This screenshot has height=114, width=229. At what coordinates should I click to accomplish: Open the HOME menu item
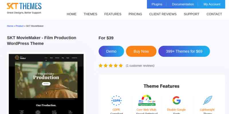72,14
